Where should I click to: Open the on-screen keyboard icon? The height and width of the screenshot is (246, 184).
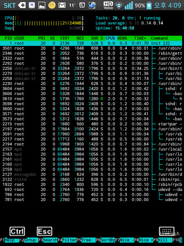(x=167, y=231)
